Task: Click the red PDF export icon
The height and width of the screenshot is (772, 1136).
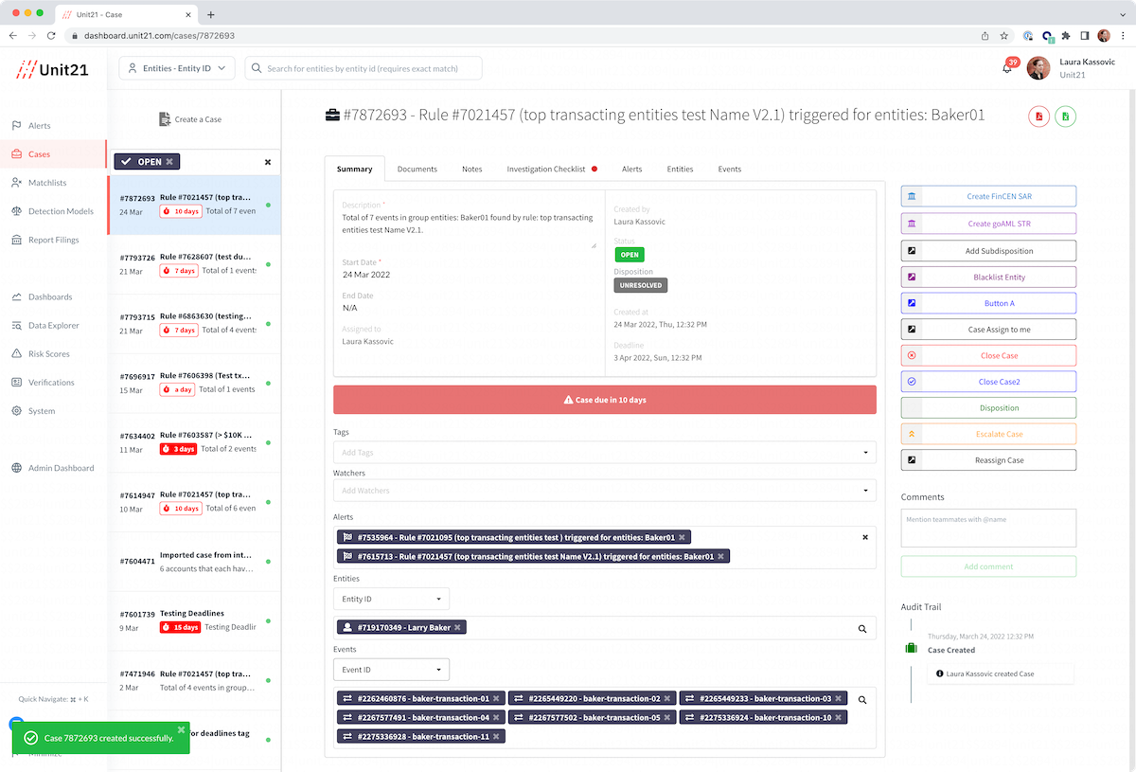Action: [x=1039, y=117]
